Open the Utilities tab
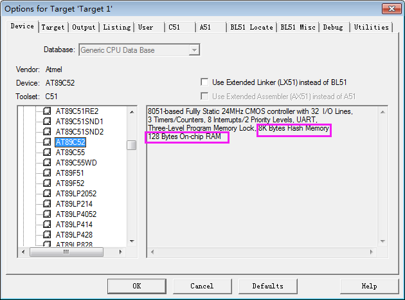The width and height of the screenshot is (405, 300). pos(371,27)
